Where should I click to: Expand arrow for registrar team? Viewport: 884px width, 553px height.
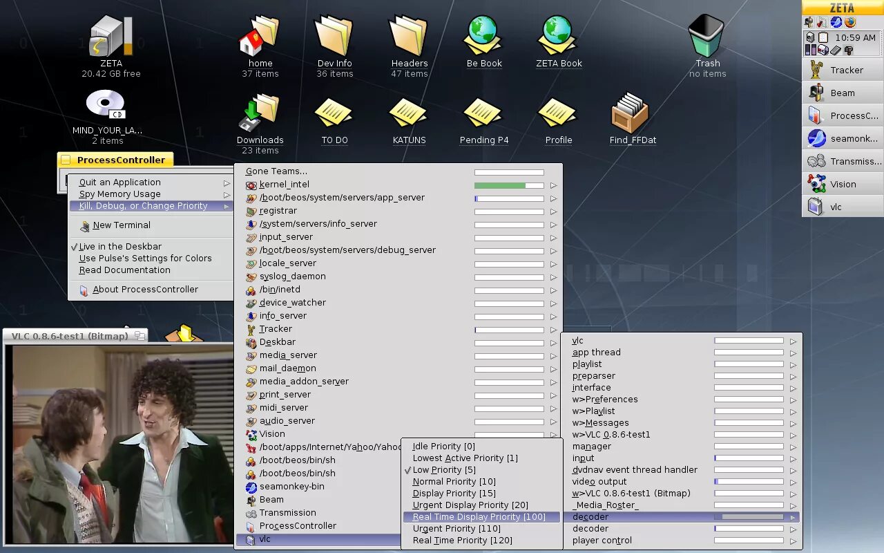[553, 212]
